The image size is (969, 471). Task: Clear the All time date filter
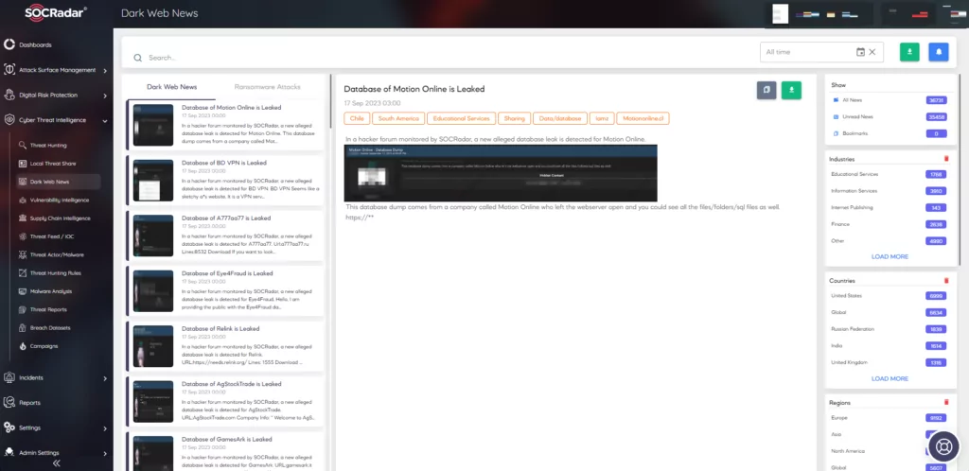point(872,52)
